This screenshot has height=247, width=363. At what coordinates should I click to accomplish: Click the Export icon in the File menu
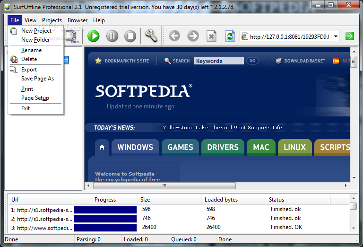(14, 70)
